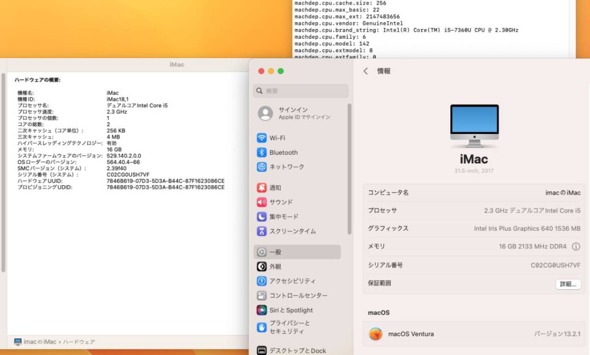Click the memory info icon beside DDR4

coord(576,246)
